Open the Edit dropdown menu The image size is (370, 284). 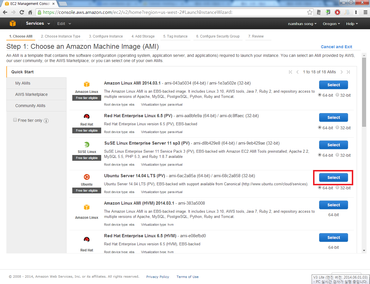64,24
